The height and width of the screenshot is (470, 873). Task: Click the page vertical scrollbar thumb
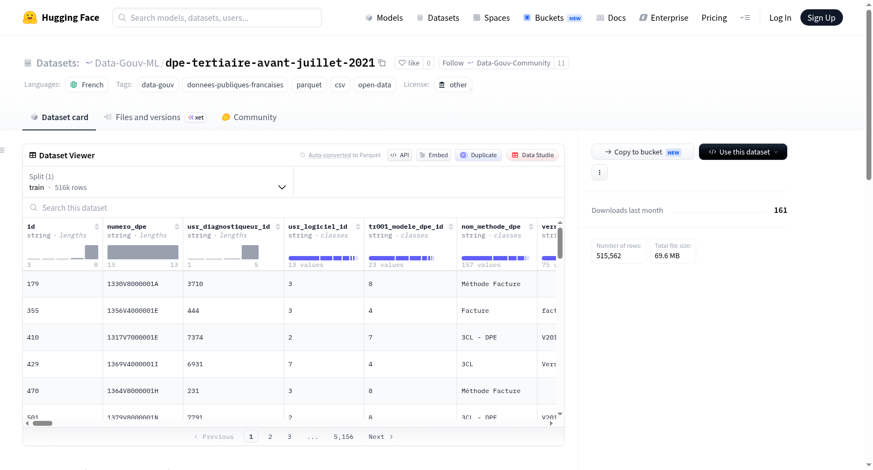pos(869,95)
